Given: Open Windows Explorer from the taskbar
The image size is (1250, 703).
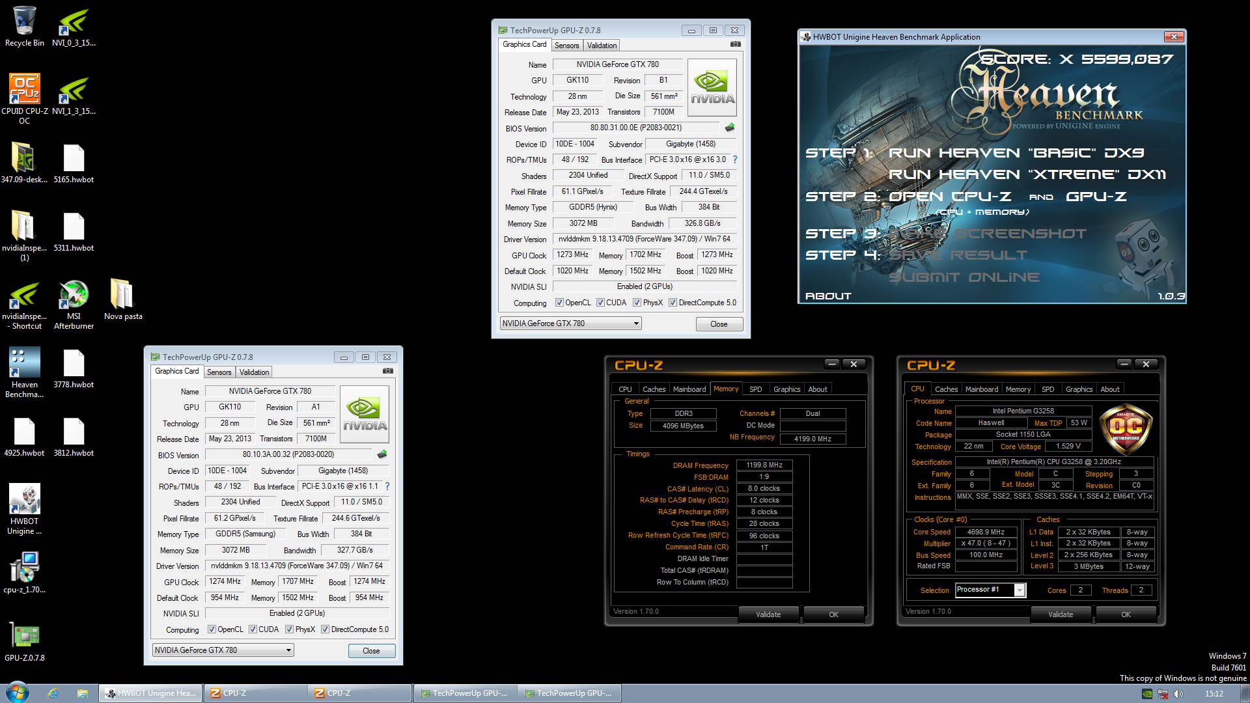Looking at the screenshot, I should (82, 693).
